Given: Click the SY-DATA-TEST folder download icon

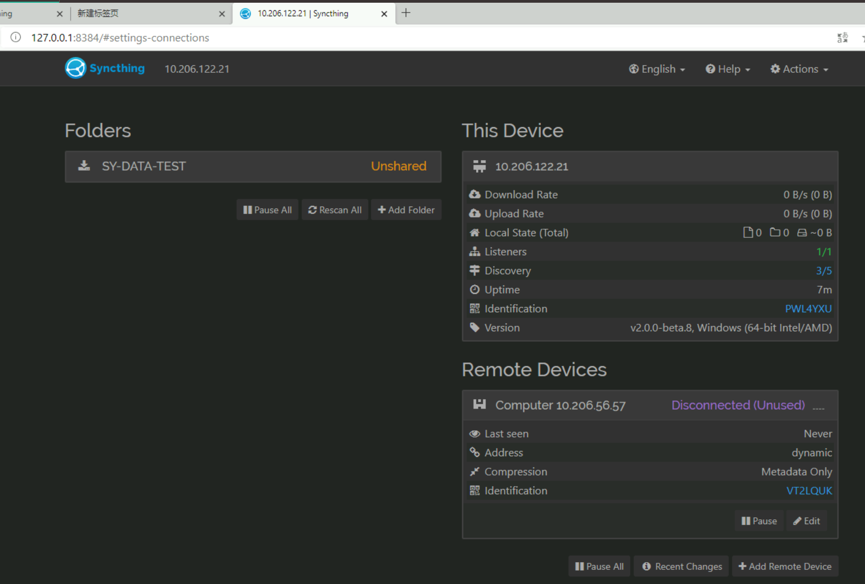Looking at the screenshot, I should tap(84, 166).
